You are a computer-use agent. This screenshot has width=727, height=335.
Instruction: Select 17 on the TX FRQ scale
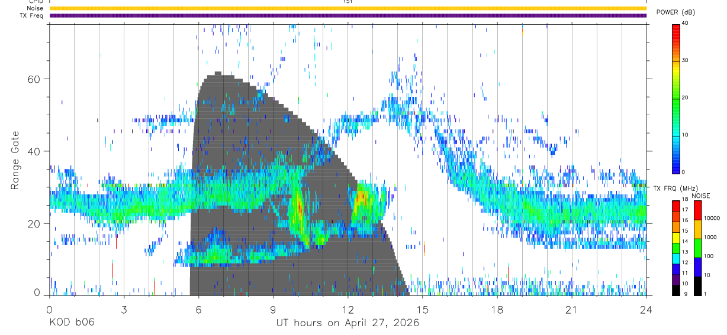[x=684, y=210]
